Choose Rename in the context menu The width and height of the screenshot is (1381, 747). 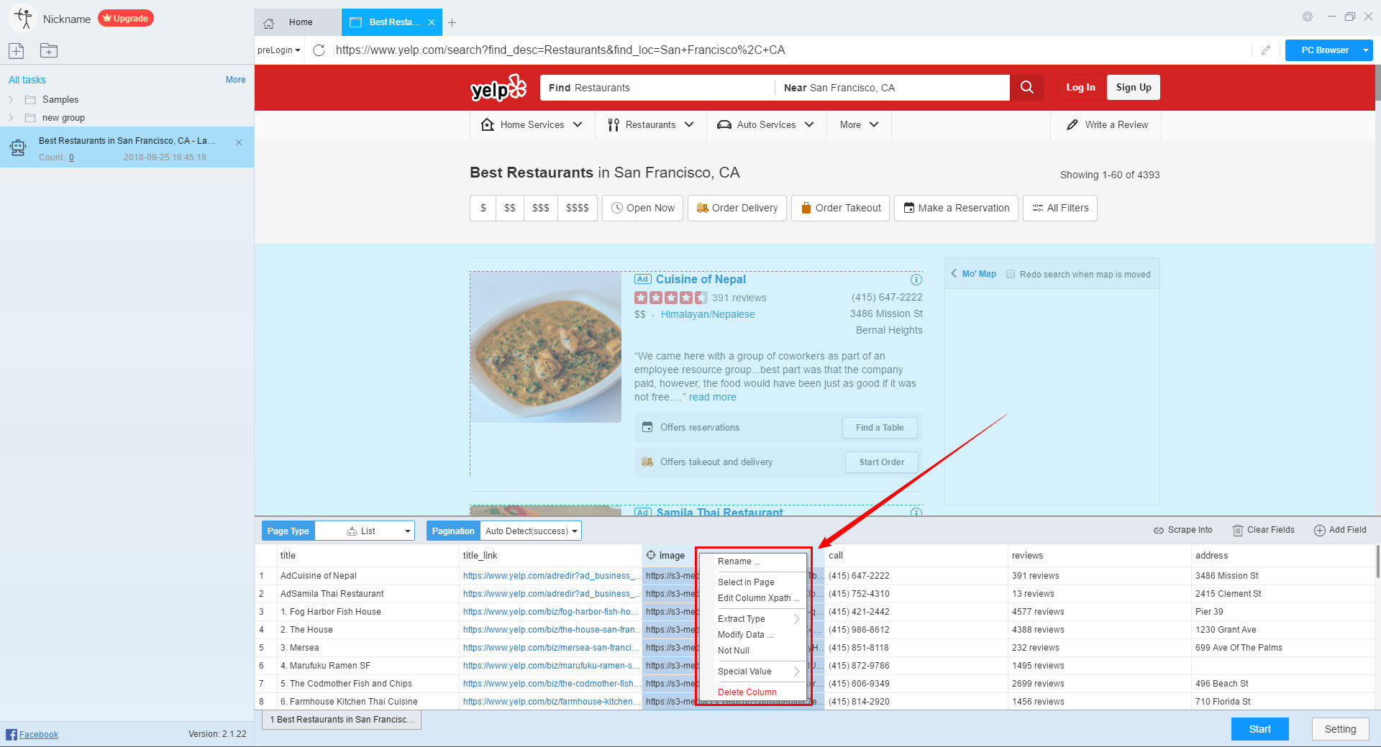(x=752, y=562)
